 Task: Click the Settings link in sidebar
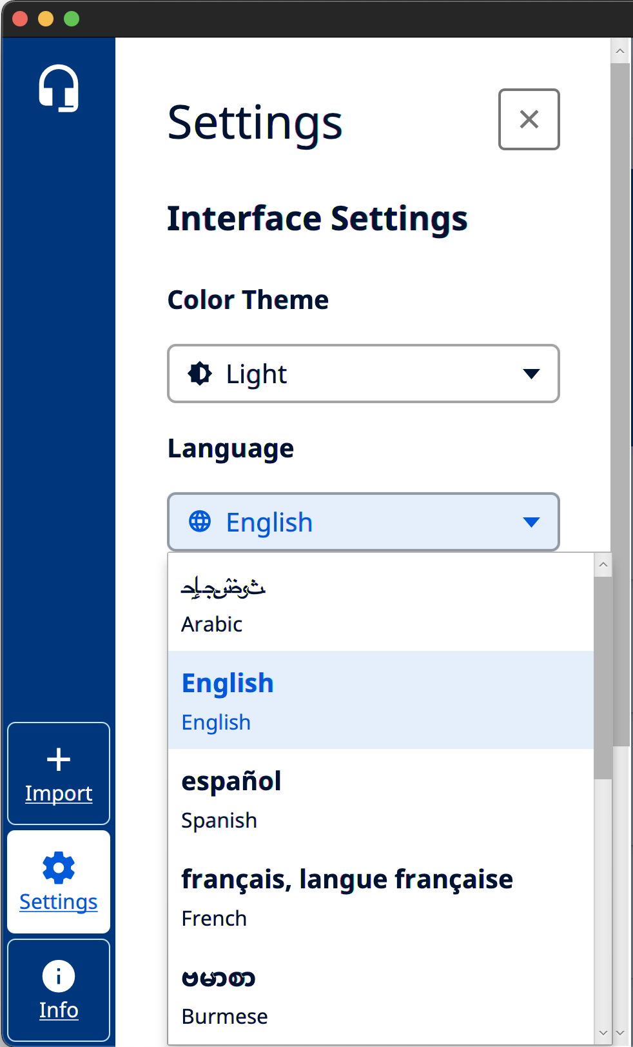[x=59, y=902]
